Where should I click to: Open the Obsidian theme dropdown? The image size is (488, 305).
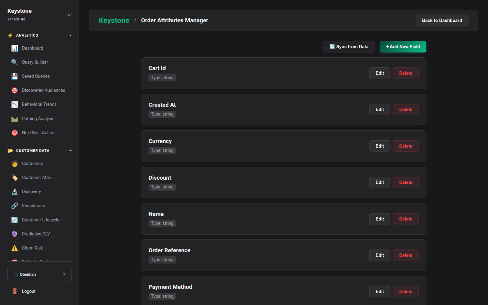(x=39, y=274)
